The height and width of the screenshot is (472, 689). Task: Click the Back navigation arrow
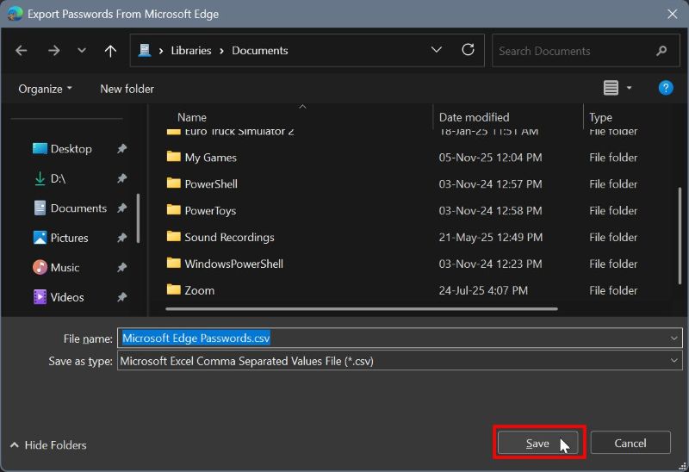click(x=21, y=51)
